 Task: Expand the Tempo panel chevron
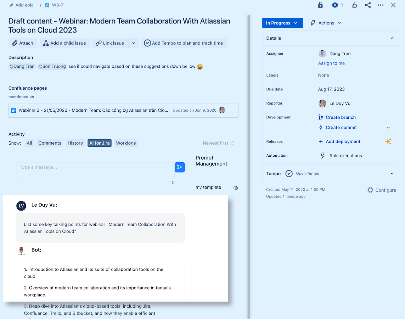pos(392,174)
